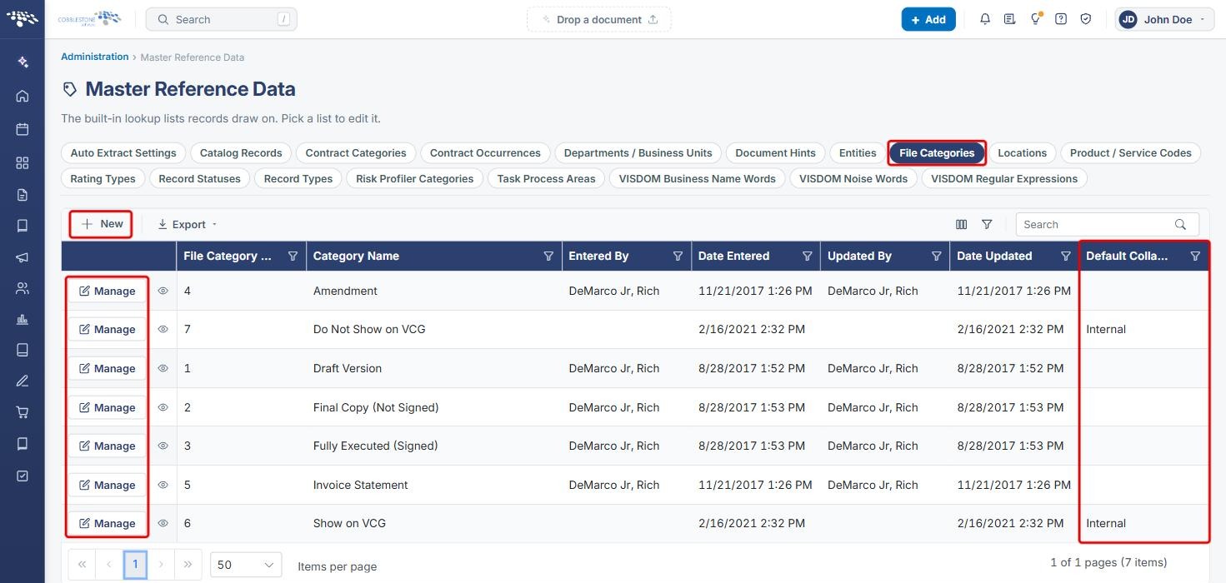Open the John Doe user menu
The height and width of the screenshot is (583, 1226).
pos(1164,19)
